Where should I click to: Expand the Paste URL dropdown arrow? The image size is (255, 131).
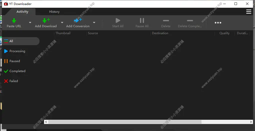(30, 23)
